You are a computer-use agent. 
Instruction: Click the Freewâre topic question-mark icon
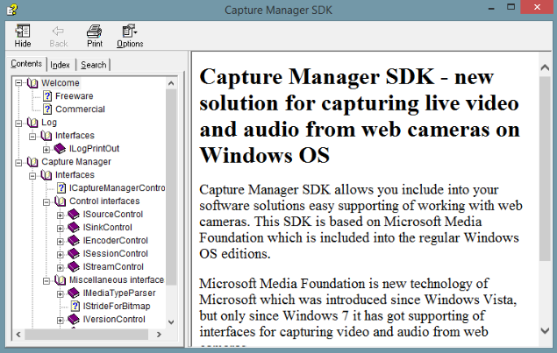47,96
